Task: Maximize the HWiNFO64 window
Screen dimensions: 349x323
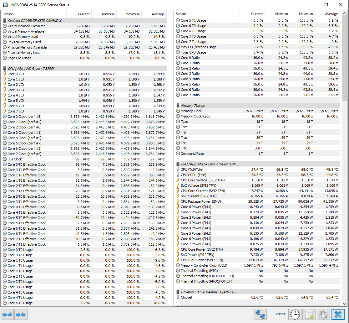Action: click(x=326, y=5)
